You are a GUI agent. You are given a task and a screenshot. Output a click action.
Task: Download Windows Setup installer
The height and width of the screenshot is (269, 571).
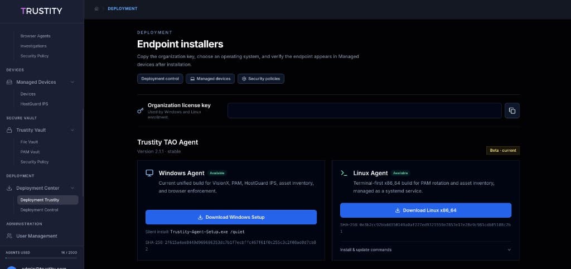tap(231, 217)
